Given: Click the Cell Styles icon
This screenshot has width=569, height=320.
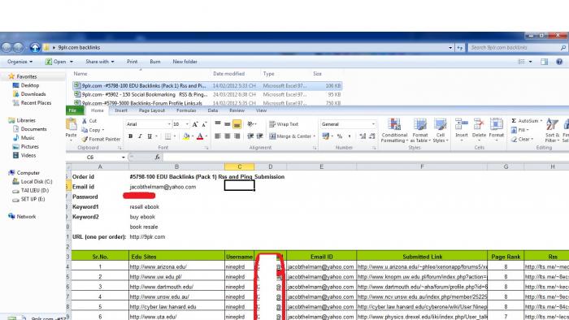Looking at the screenshot, I should (x=441, y=124).
